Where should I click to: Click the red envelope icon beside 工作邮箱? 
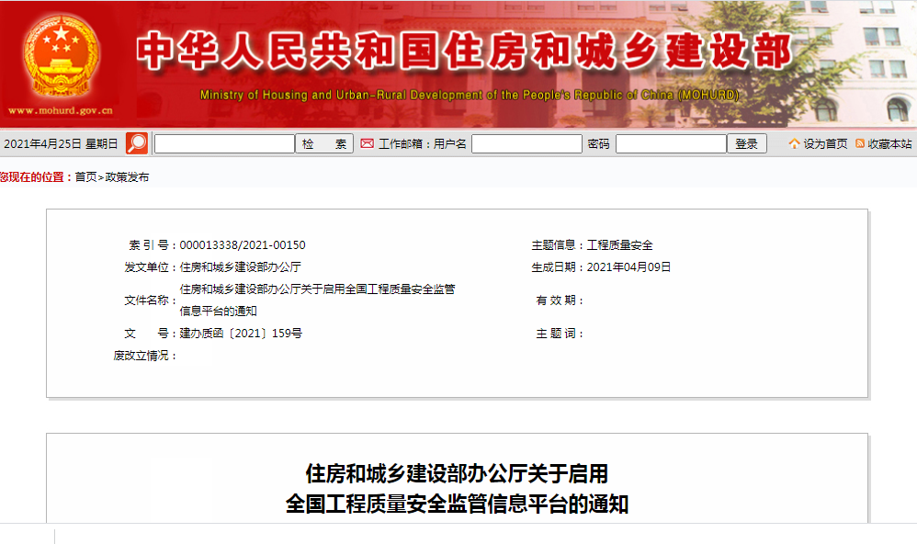pyautogui.click(x=367, y=144)
